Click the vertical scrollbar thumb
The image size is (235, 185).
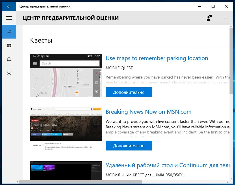[x=231, y=61]
